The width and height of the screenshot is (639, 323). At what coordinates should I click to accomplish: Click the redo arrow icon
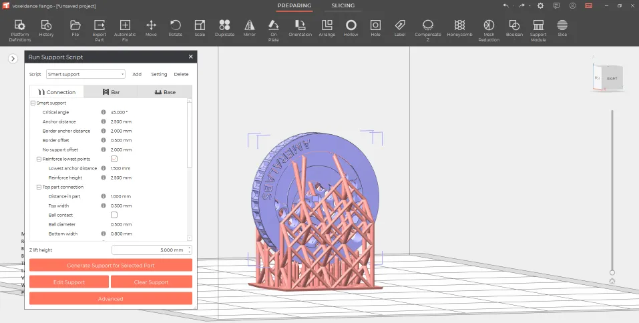point(521,6)
